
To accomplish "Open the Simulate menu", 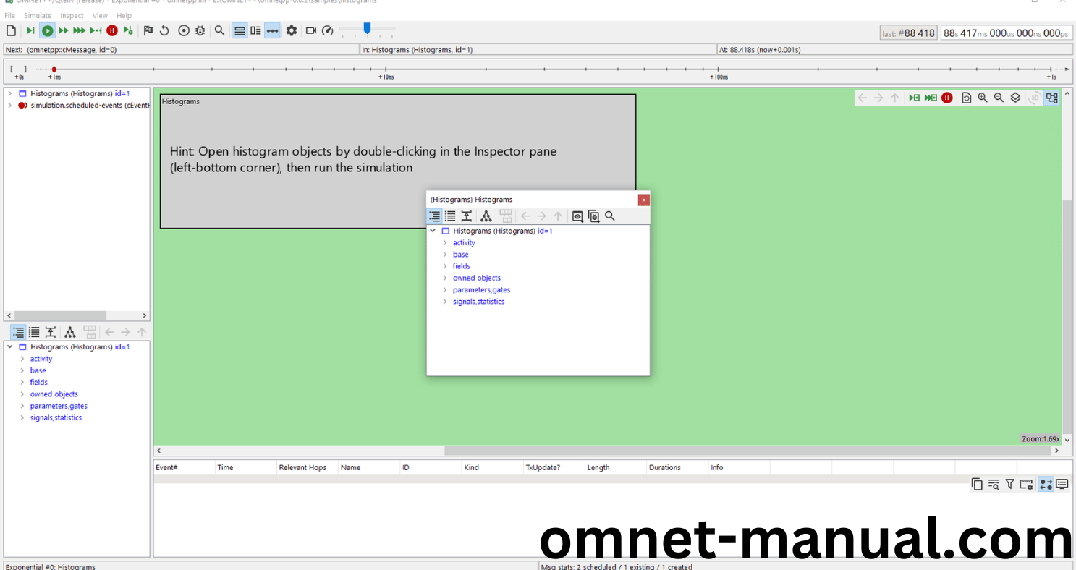I will pos(38,15).
